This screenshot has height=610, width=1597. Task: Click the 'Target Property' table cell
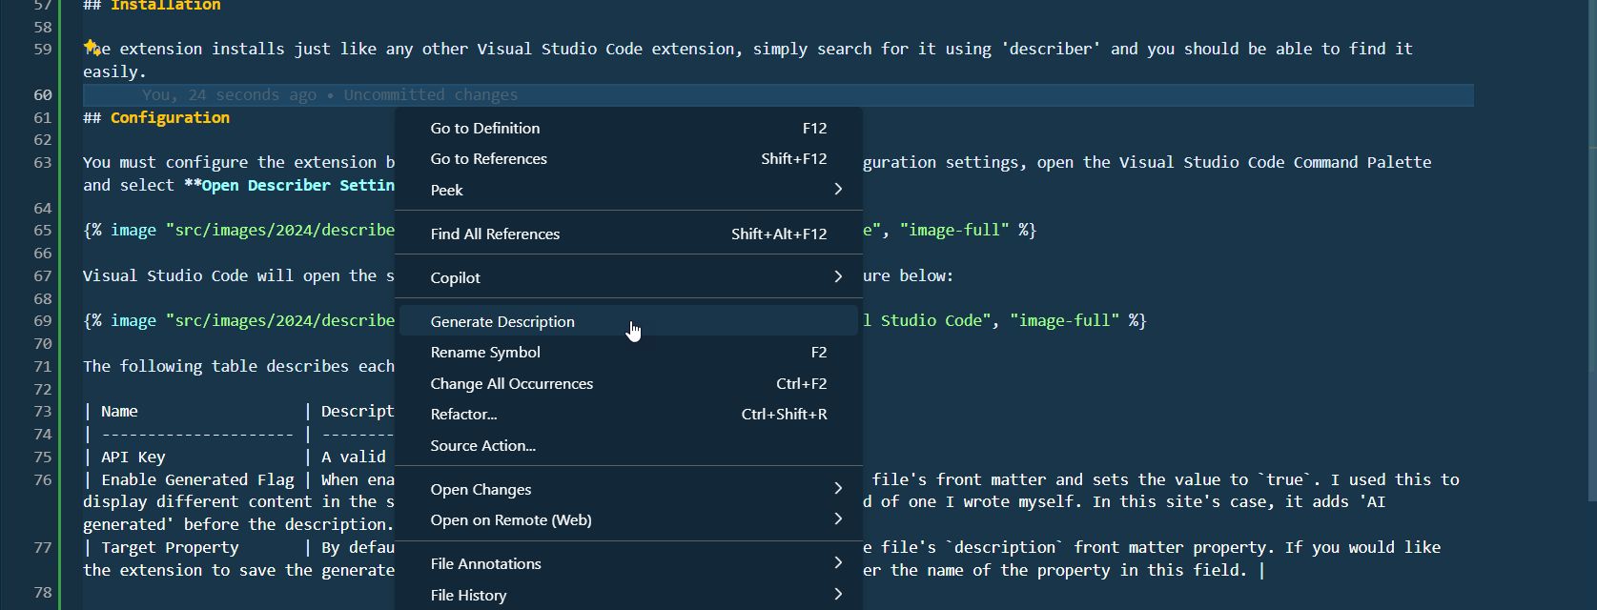(170, 547)
